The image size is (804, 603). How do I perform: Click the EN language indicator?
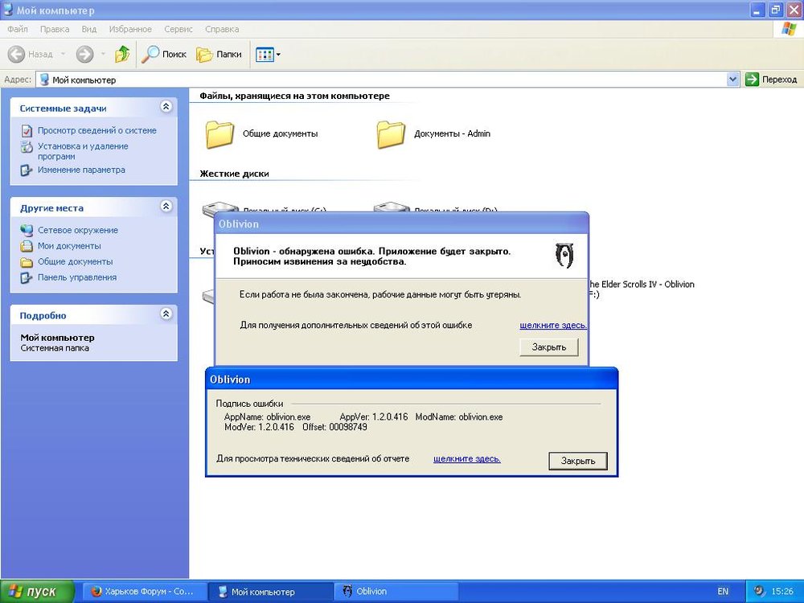[x=723, y=591]
